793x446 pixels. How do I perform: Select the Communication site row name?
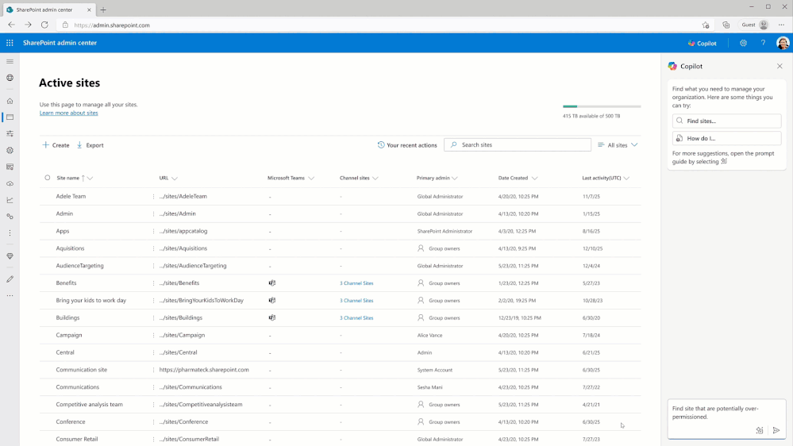click(82, 370)
